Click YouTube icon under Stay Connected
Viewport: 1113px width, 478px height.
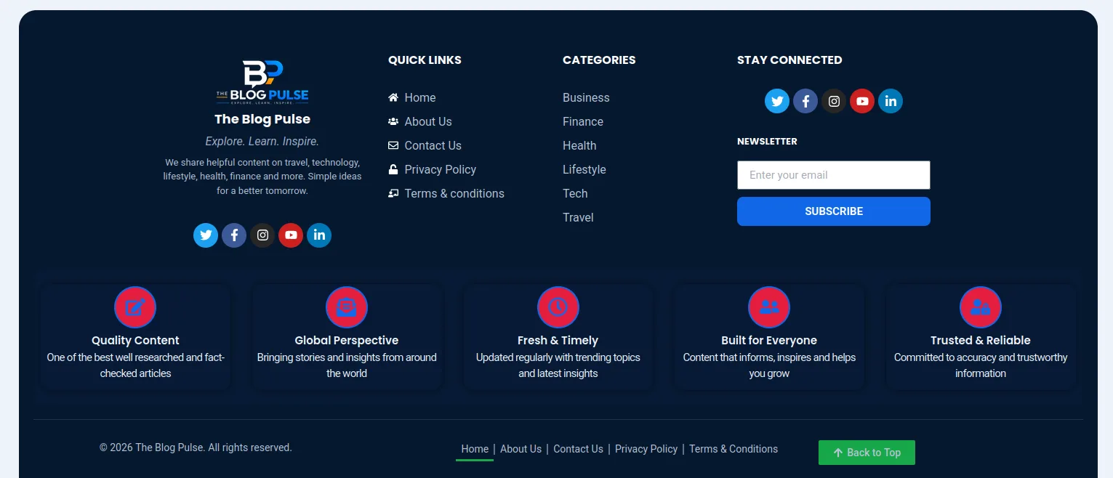click(x=862, y=101)
